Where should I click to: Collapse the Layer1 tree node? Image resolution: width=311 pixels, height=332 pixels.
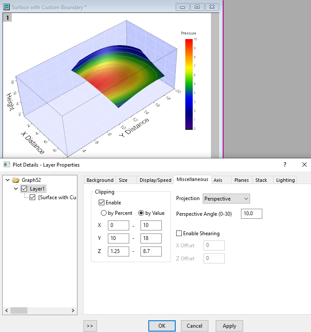point(16,189)
